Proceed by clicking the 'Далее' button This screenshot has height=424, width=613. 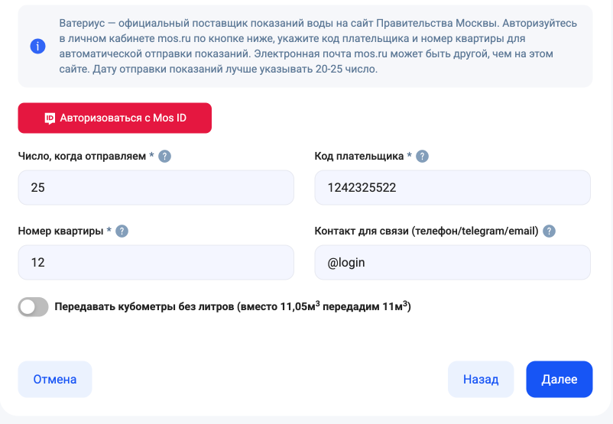[x=559, y=380]
